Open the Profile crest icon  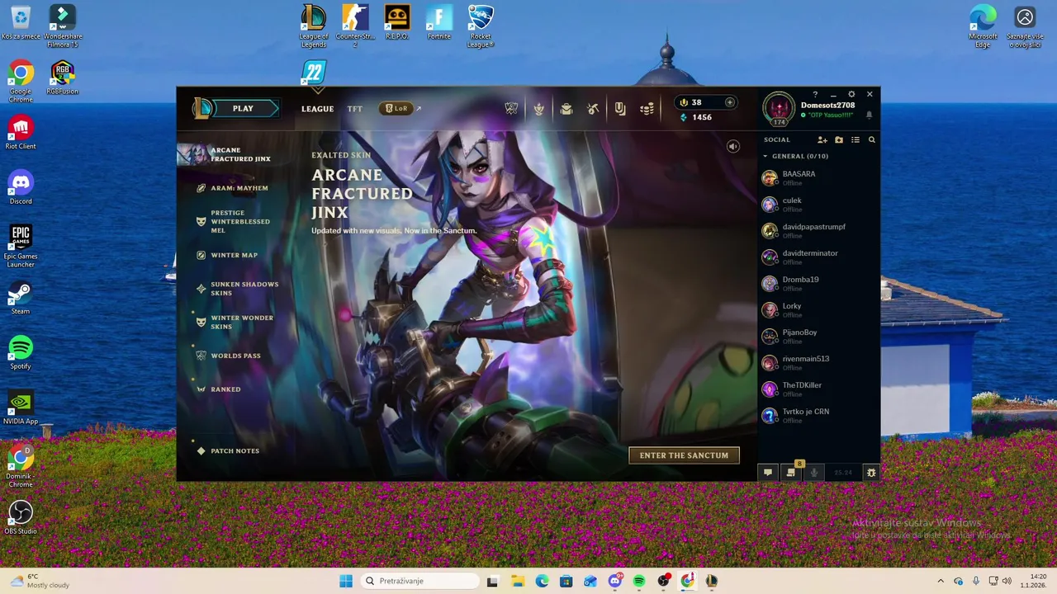(x=538, y=108)
